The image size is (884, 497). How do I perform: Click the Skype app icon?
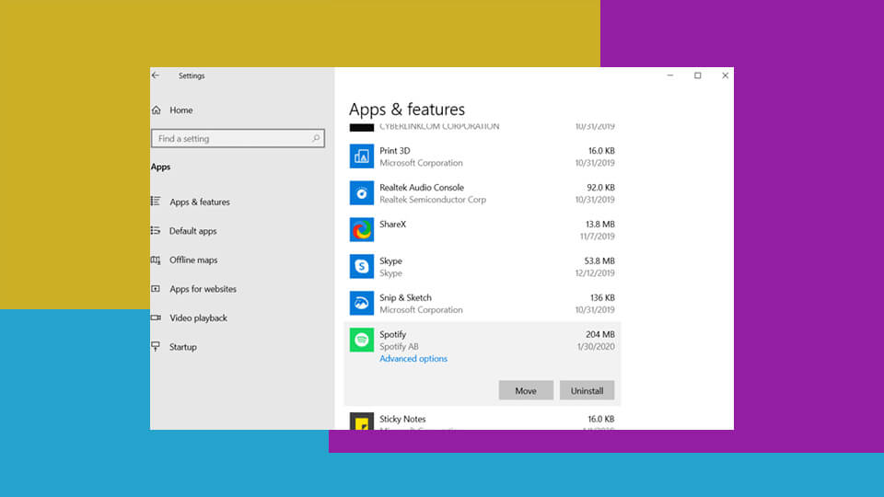pyautogui.click(x=361, y=266)
